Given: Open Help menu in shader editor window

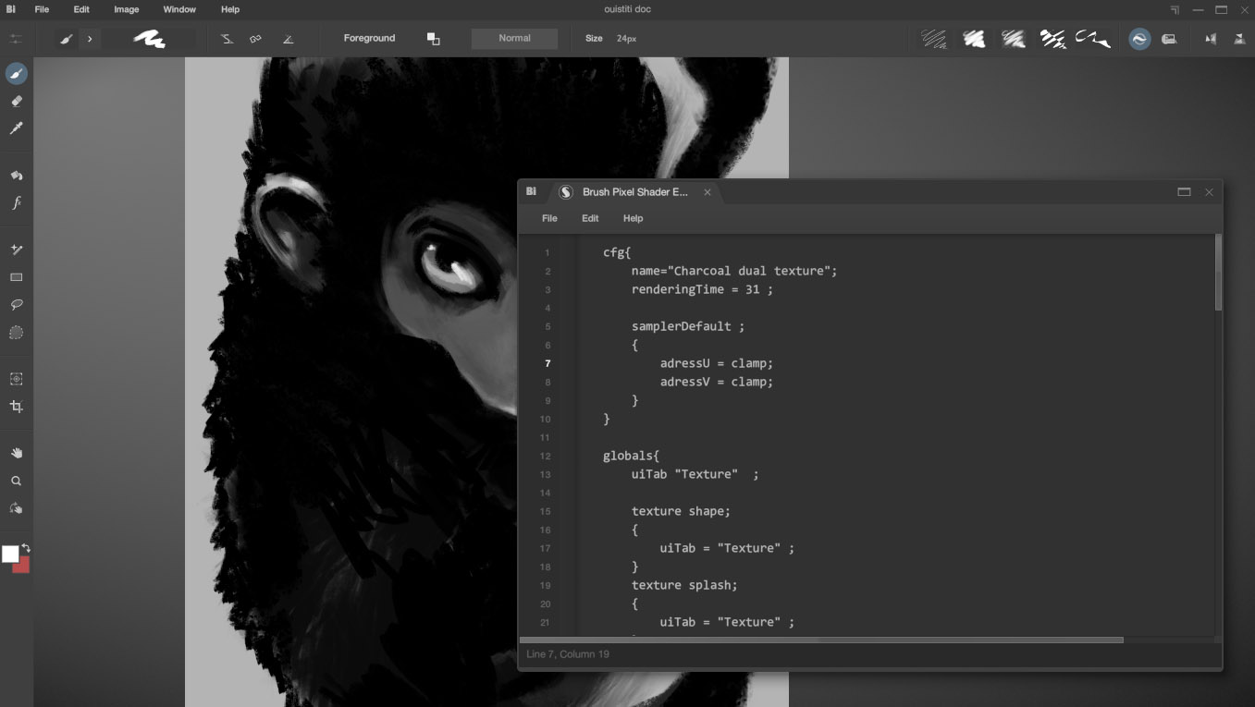Looking at the screenshot, I should [x=633, y=218].
